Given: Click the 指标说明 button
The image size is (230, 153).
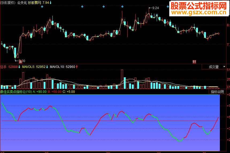Looking at the screenshot, I should tap(217, 92).
